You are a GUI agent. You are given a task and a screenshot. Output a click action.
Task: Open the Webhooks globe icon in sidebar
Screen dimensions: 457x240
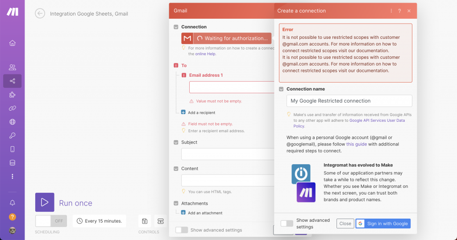(x=12, y=122)
